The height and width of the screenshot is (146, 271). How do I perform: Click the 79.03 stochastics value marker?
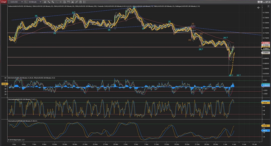[x=265, y=103]
